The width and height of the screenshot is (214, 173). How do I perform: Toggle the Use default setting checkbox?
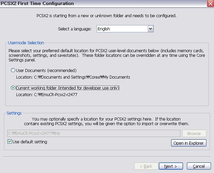click(x=10, y=142)
